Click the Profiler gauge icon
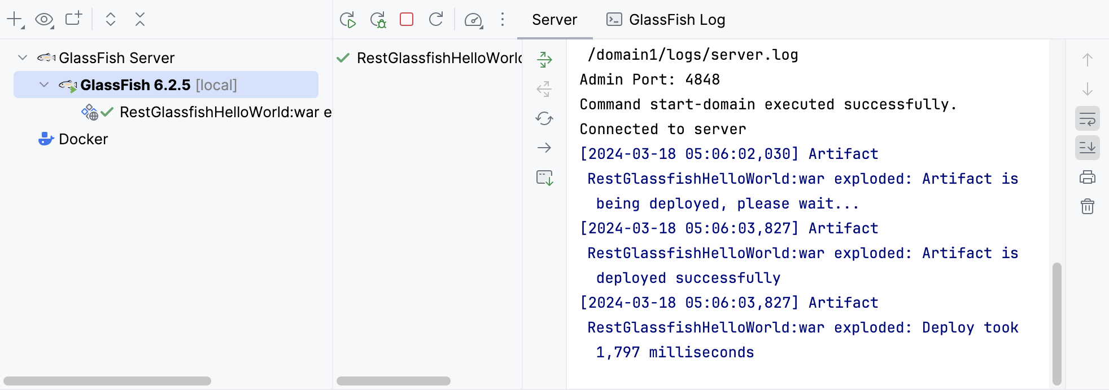The width and height of the screenshot is (1109, 390). pyautogui.click(x=473, y=20)
